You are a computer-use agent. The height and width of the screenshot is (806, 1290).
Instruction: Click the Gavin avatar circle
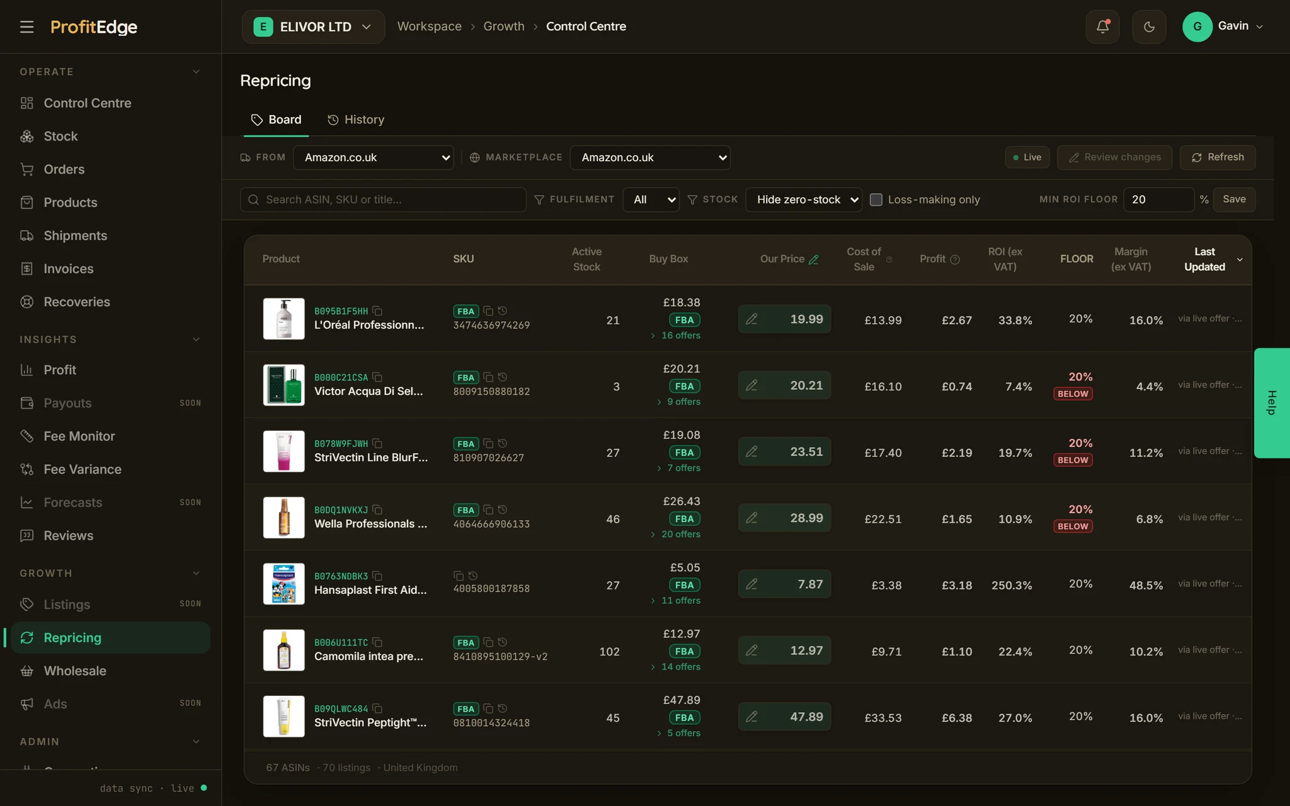coord(1197,26)
